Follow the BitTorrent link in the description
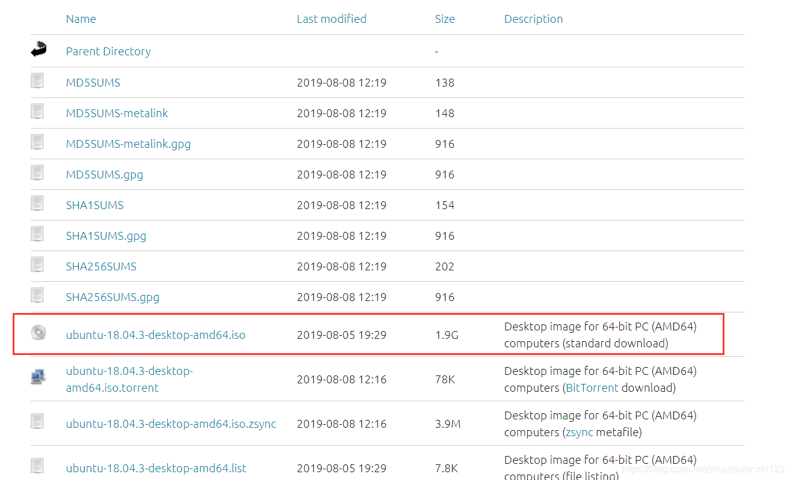The height and width of the screenshot is (480, 790). click(592, 388)
